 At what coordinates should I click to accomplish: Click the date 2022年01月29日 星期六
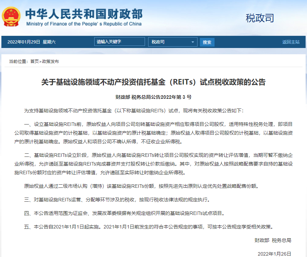click(31, 42)
